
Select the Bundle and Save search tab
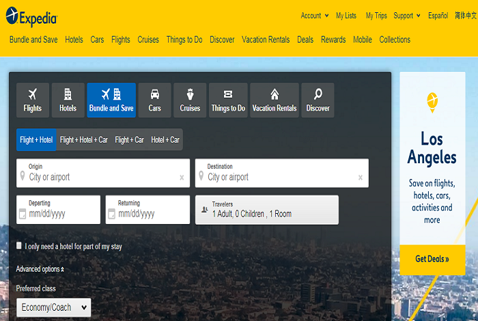[x=111, y=100]
